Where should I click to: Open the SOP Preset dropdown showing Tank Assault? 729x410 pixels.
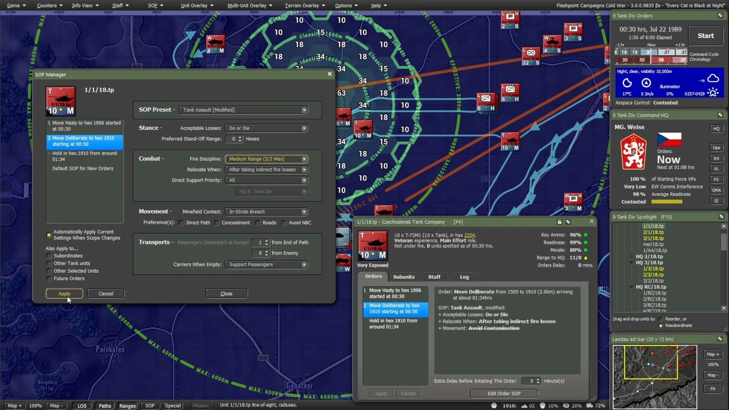click(x=305, y=110)
